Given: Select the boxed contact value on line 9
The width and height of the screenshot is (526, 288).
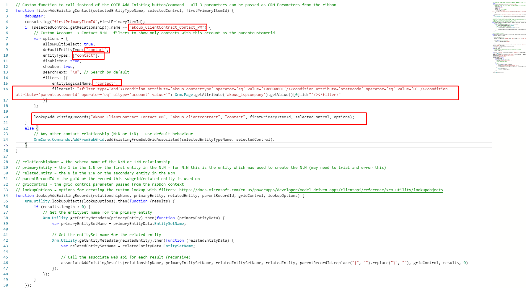Looking at the screenshot, I should click(97, 50).
